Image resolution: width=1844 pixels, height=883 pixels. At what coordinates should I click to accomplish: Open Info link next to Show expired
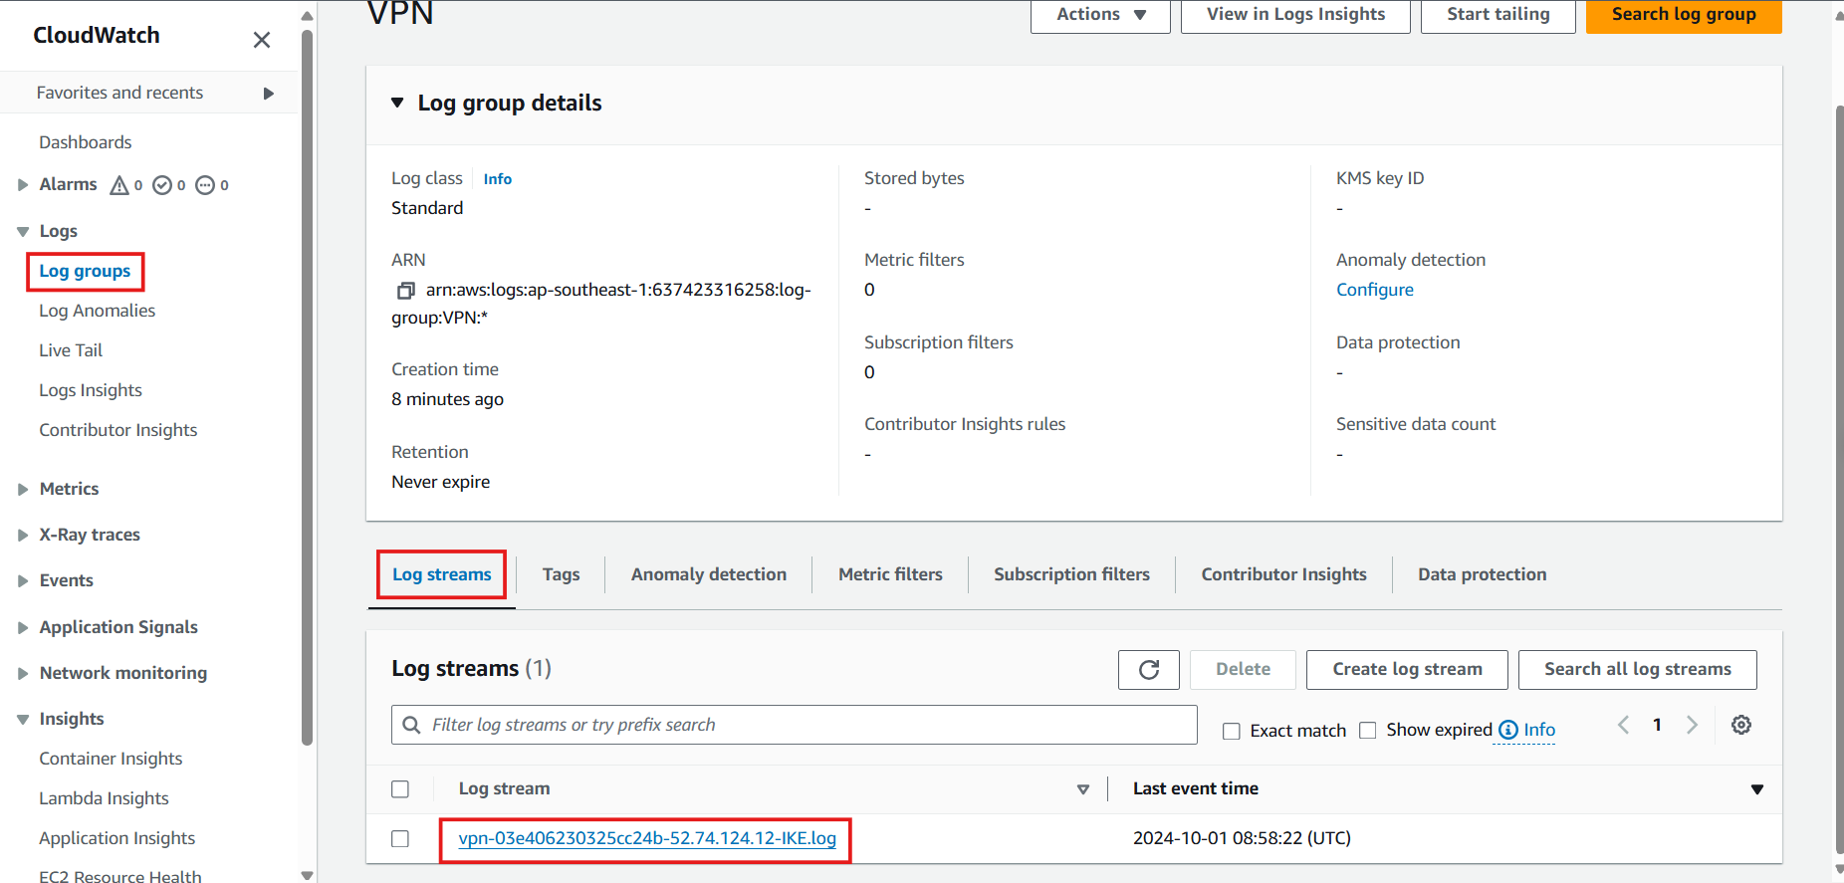click(1539, 730)
